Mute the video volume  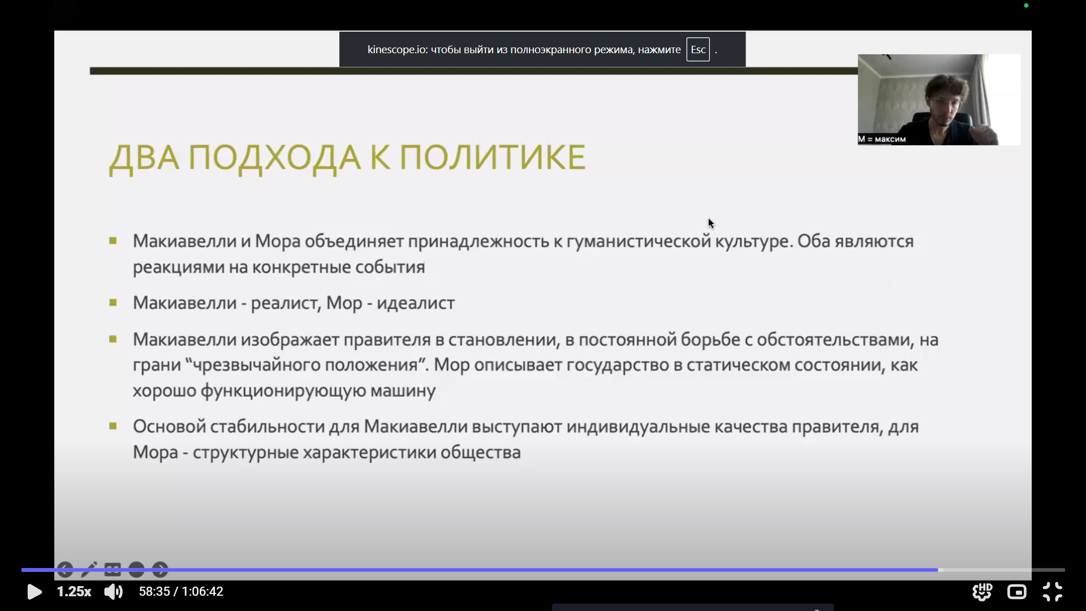113,592
